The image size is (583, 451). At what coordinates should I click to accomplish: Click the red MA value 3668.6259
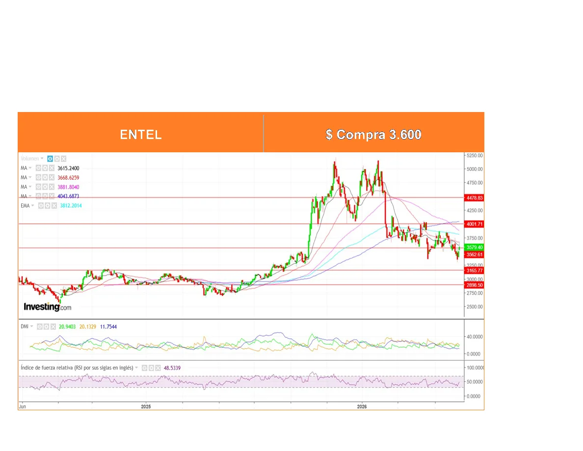(x=68, y=177)
